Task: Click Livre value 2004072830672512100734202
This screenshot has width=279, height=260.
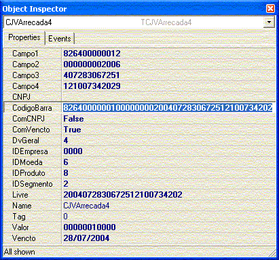Action: pyautogui.click(x=123, y=195)
